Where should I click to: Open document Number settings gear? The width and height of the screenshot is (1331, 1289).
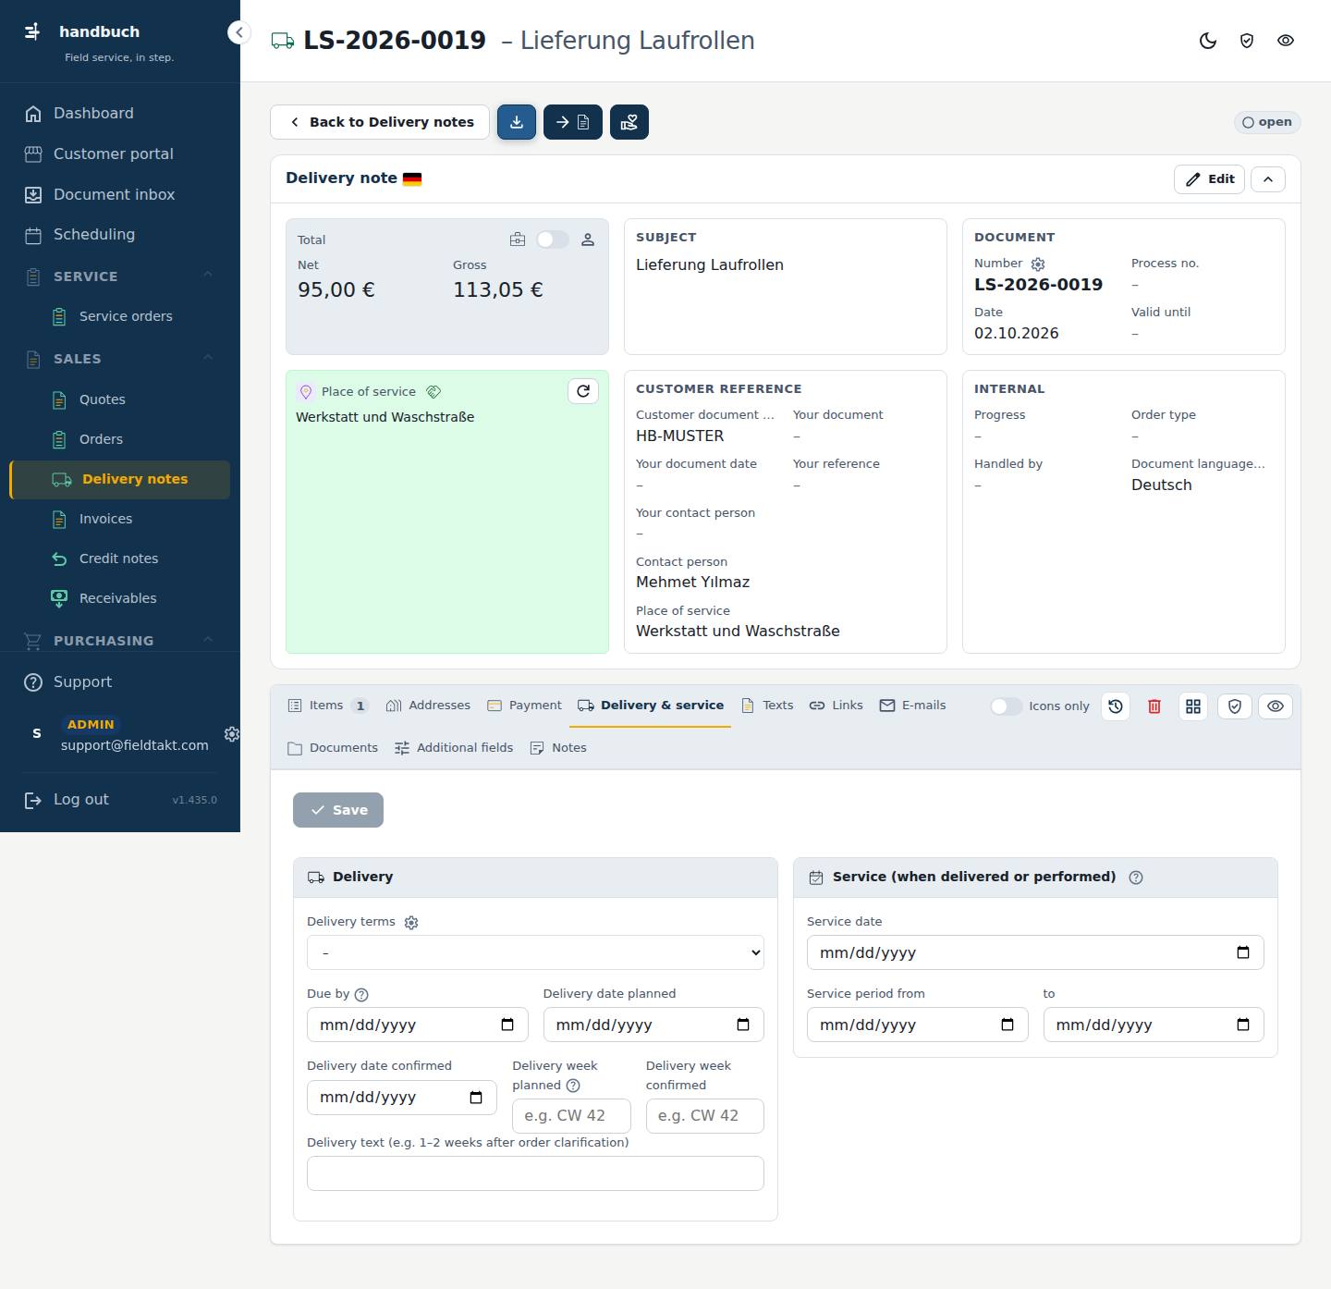[1038, 264]
